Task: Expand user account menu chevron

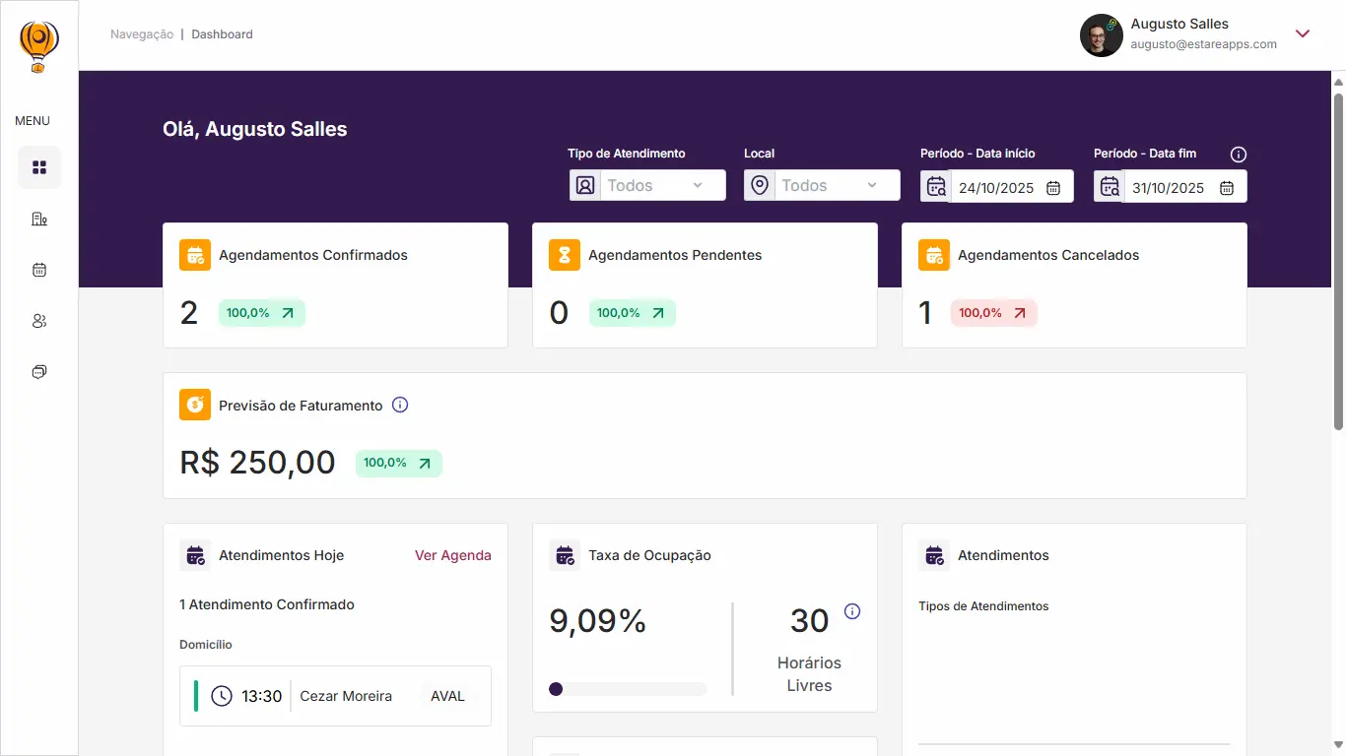Action: [1302, 33]
